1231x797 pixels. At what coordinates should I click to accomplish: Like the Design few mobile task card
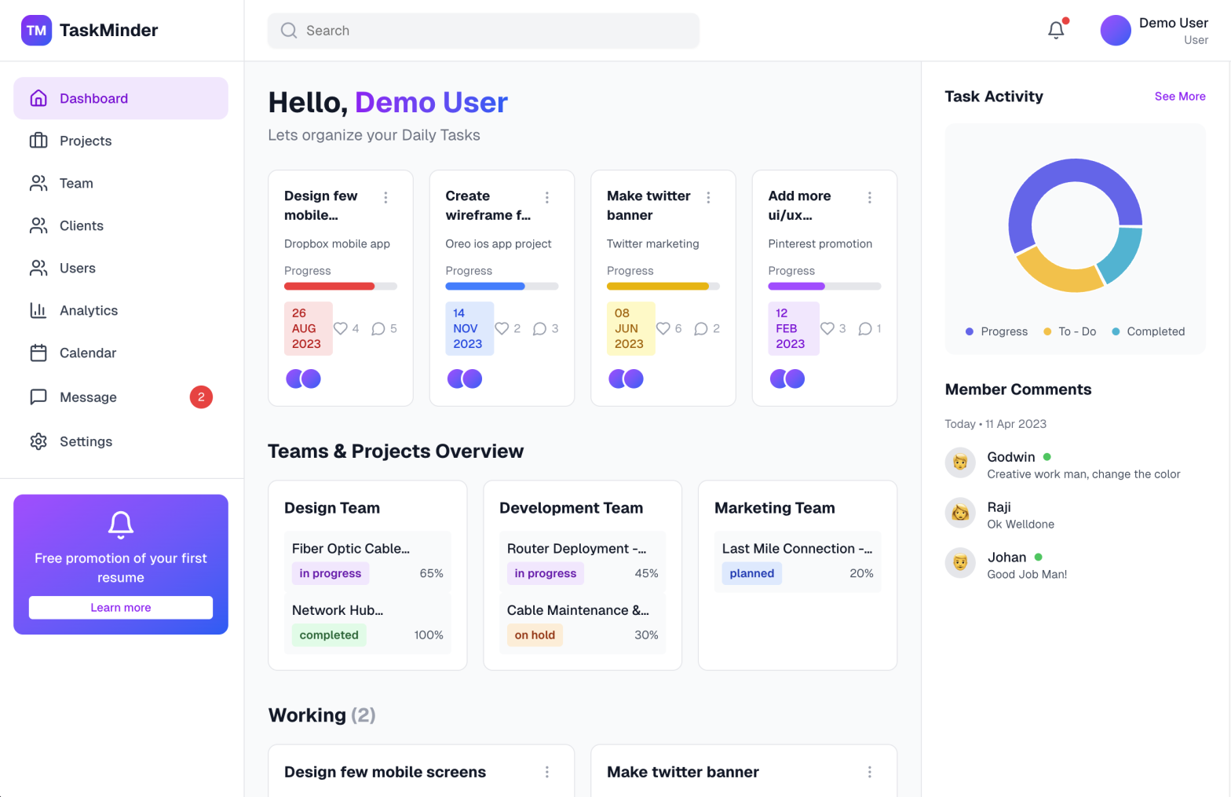(x=341, y=328)
